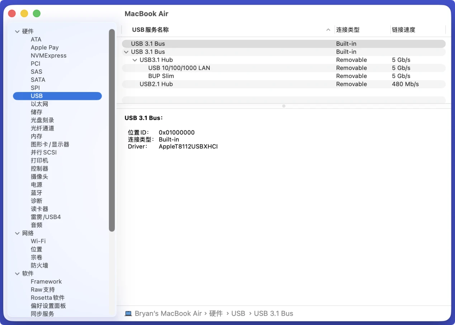
Task: Open 诊断 in the sidebar
Action: pyautogui.click(x=37, y=201)
